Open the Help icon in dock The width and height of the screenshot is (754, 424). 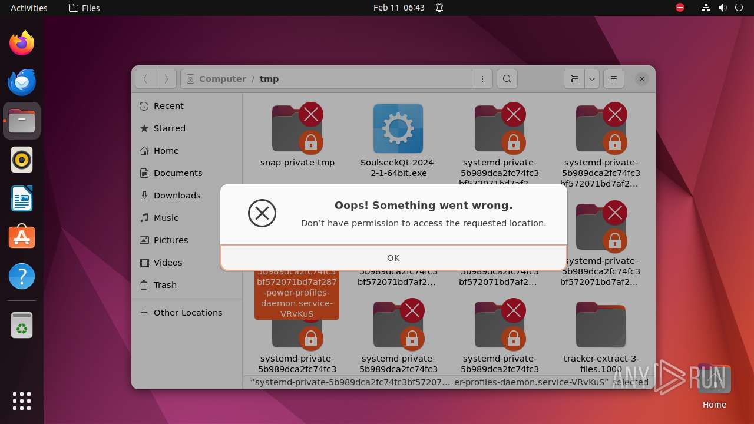pyautogui.click(x=22, y=276)
